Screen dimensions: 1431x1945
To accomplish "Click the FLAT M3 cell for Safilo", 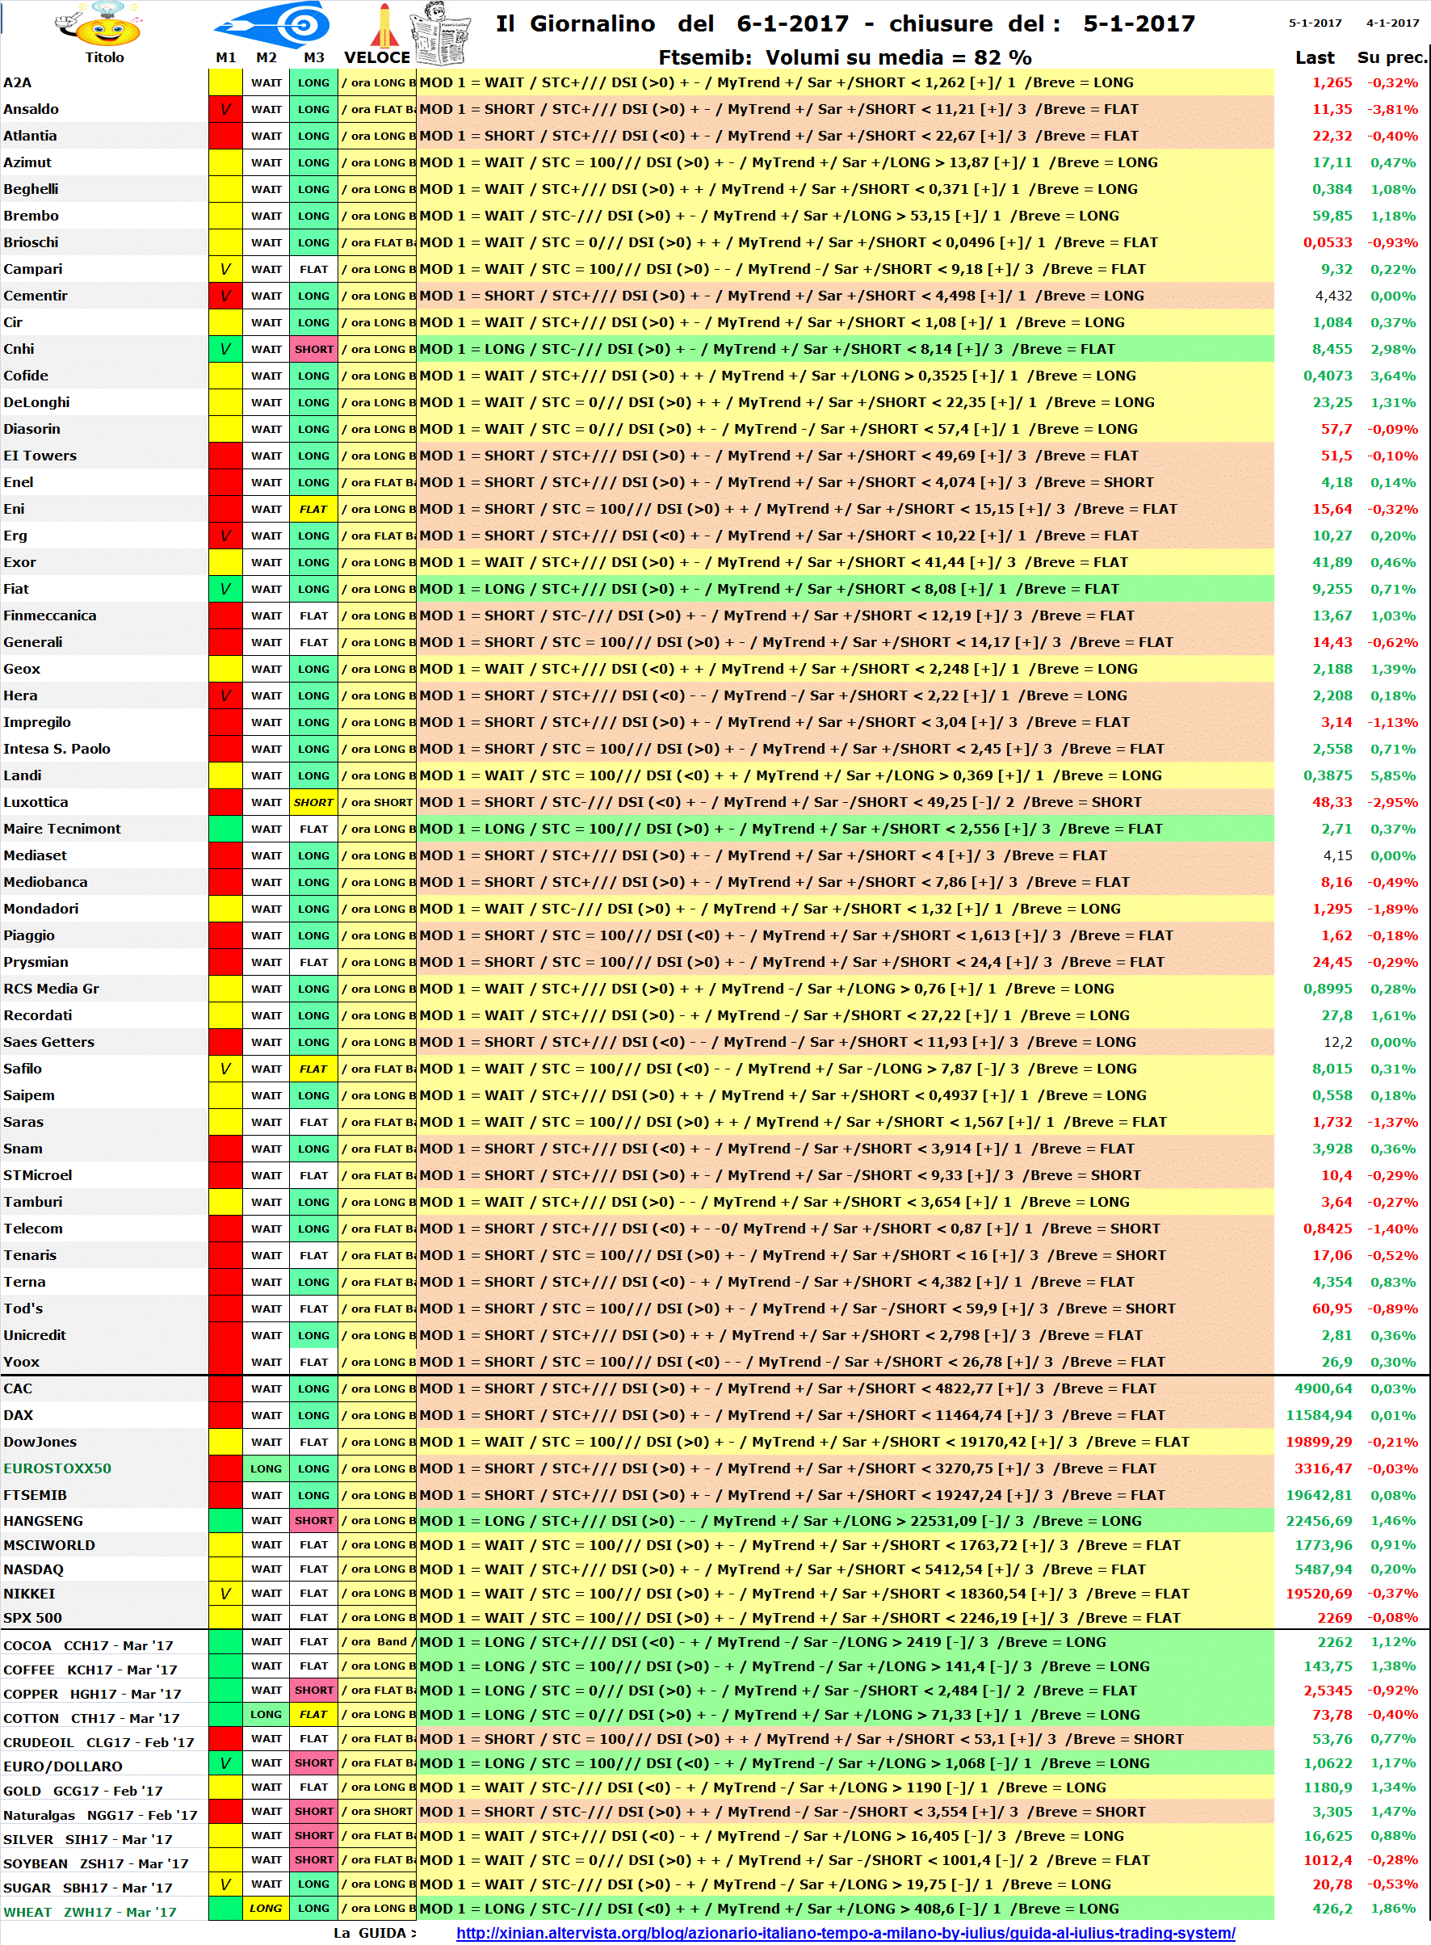I will pyautogui.click(x=313, y=1069).
